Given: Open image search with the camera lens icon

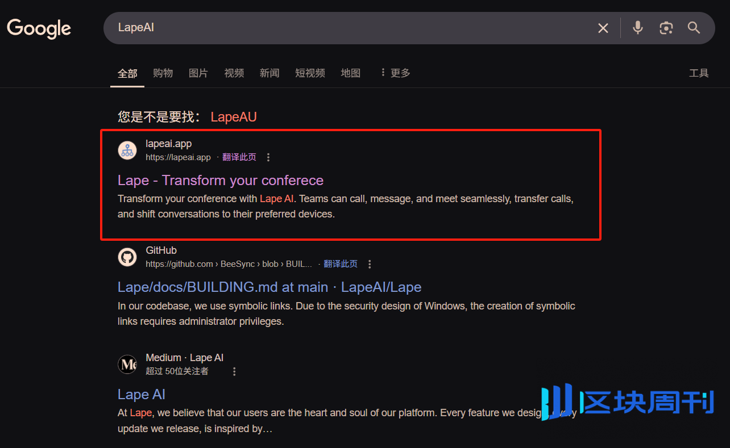Looking at the screenshot, I should 666,28.
